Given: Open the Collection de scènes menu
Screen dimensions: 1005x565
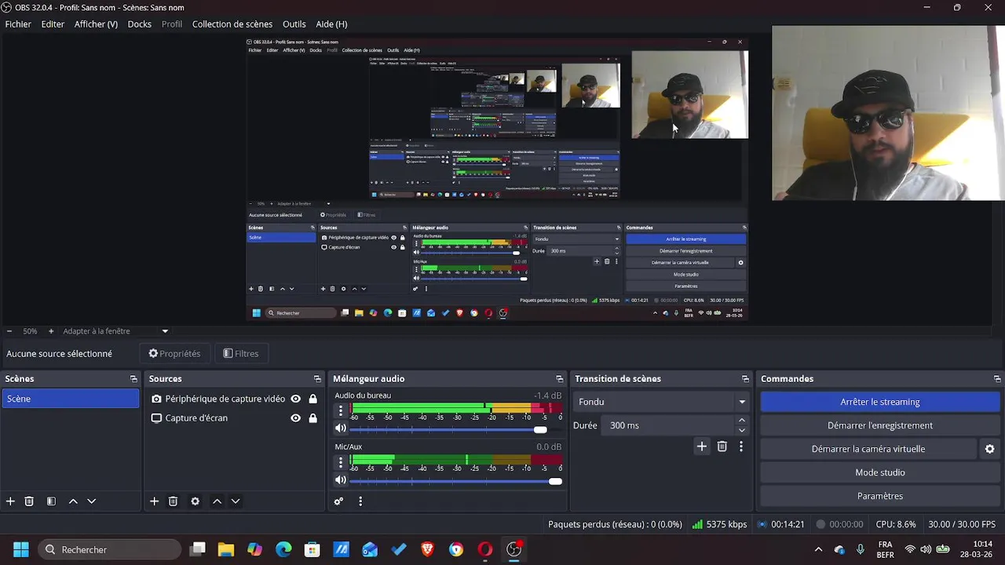Looking at the screenshot, I should click(x=232, y=24).
